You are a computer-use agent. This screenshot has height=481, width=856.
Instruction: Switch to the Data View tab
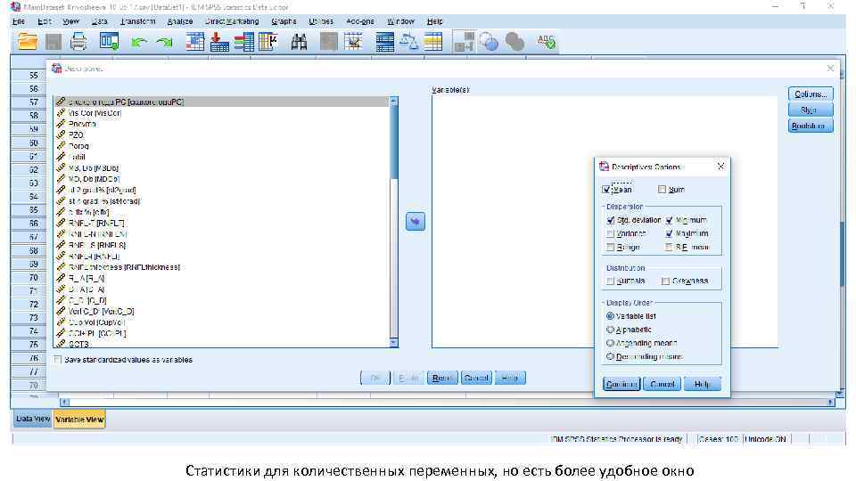(33, 419)
